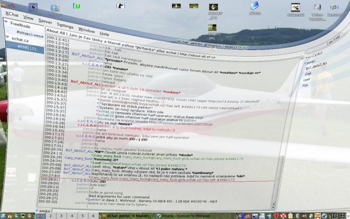
Task: Activate Amarok taskbar entry
Action: (x=183, y=216)
